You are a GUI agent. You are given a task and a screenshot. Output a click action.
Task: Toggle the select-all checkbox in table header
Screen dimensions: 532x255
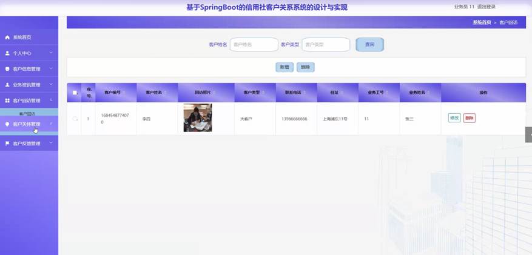click(75, 93)
